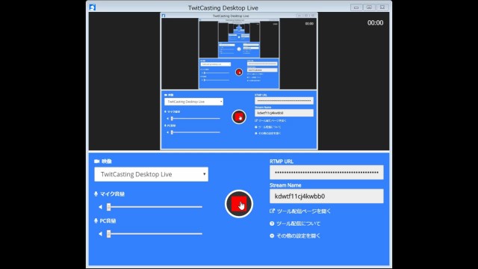The height and width of the screenshot is (269, 478).
Task: Open その他の設定を開く settings link
Action: click(x=298, y=236)
